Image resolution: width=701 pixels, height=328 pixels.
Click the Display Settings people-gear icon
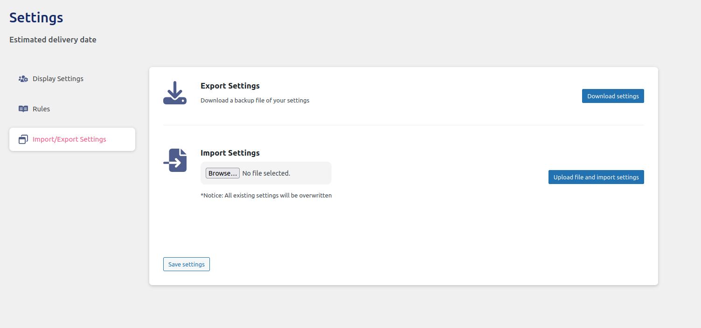(x=23, y=79)
